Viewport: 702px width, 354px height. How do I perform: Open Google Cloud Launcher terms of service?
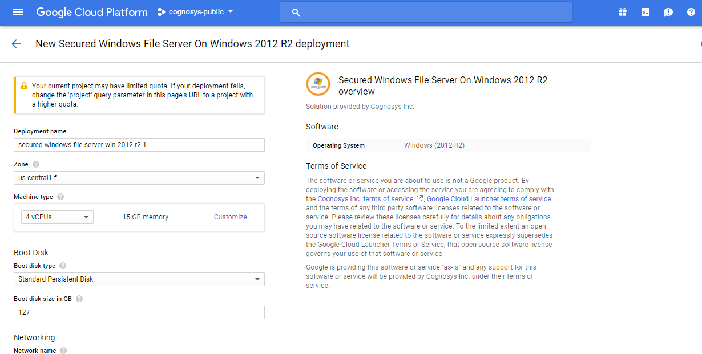coord(489,199)
